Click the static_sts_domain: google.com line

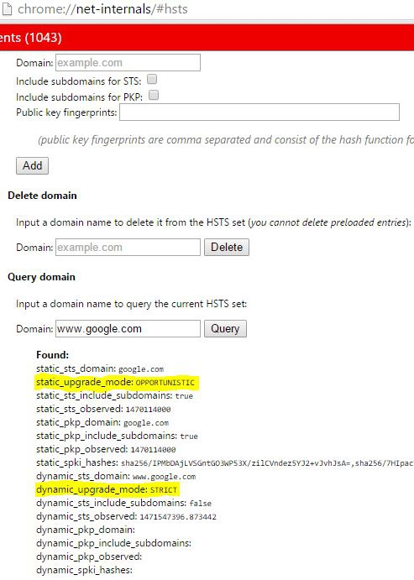coord(100,368)
